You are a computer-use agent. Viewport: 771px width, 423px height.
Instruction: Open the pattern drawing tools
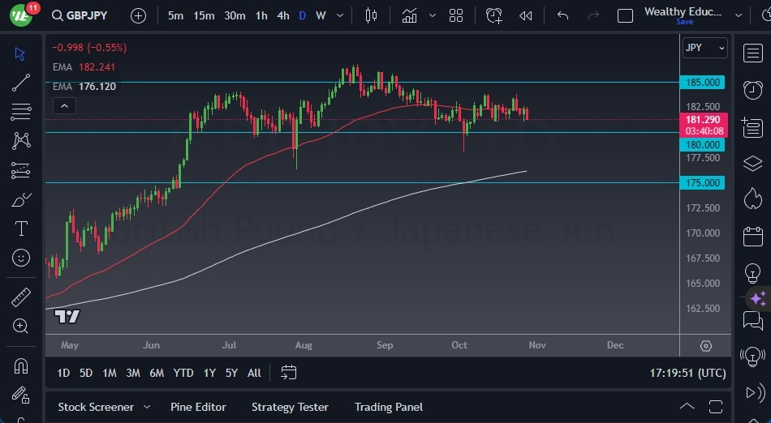tap(21, 141)
